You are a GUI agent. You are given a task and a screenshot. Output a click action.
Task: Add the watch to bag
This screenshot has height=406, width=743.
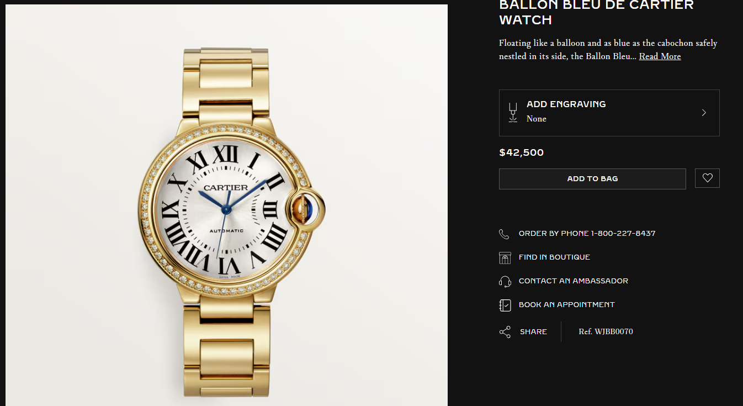(592, 179)
